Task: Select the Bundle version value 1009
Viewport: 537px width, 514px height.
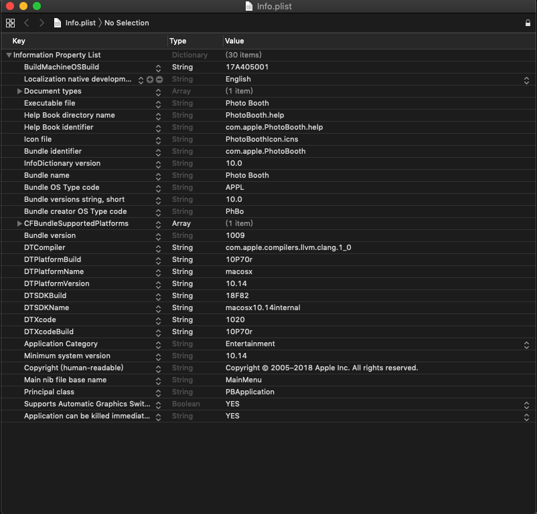Action: pos(235,235)
